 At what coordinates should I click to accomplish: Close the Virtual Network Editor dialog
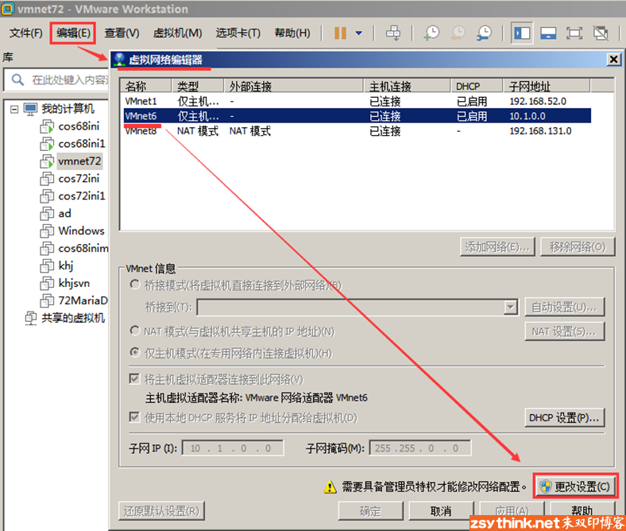pos(613,60)
